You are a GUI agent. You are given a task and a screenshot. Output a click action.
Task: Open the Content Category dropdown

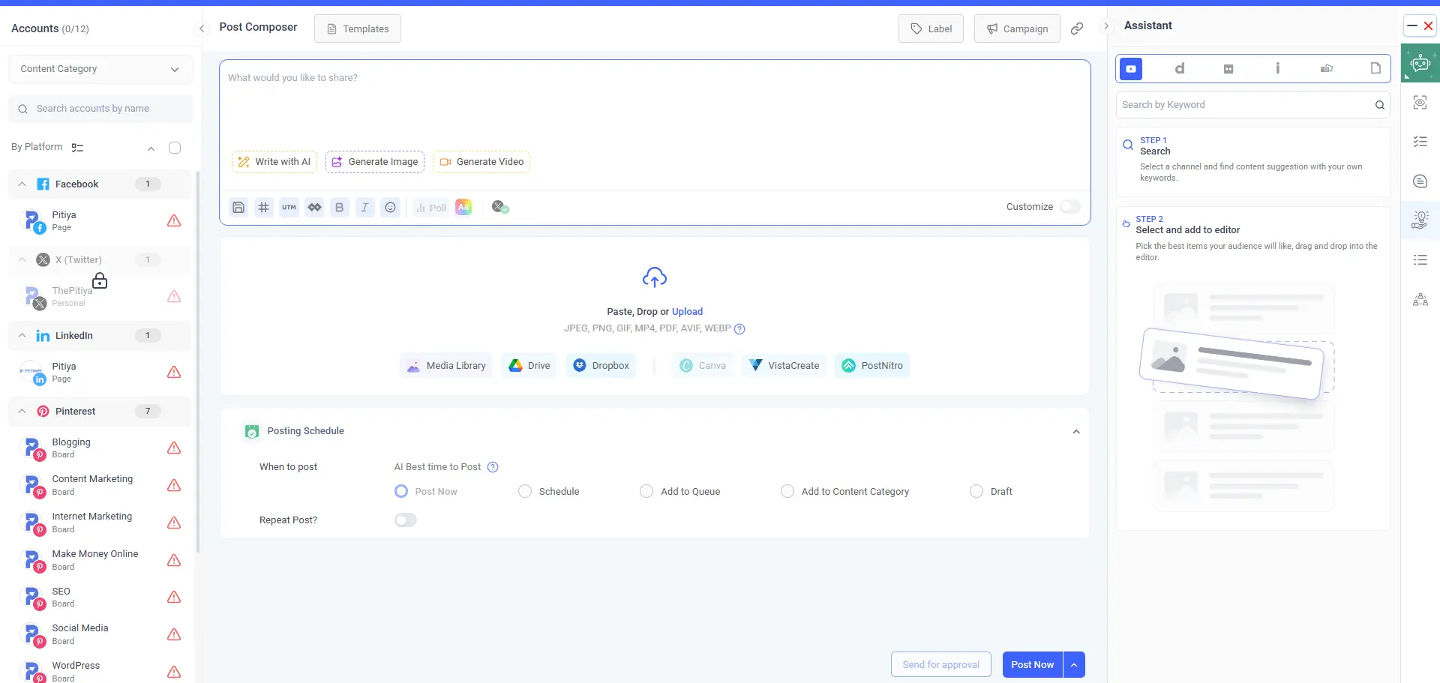click(x=100, y=69)
